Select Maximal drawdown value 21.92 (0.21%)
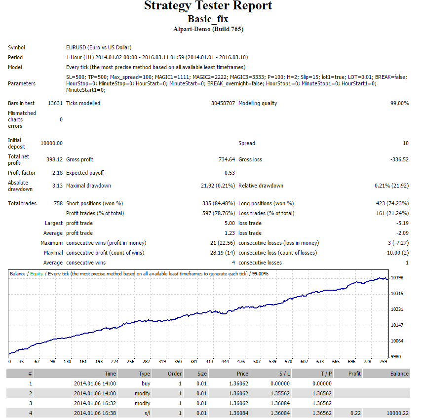The width and height of the screenshot is (422, 418). (x=218, y=186)
